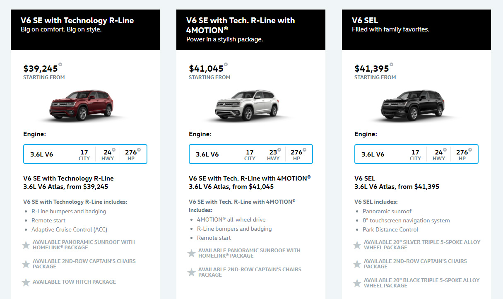Click the white Atlas 4MOTION vehicle image

click(247, 105)
